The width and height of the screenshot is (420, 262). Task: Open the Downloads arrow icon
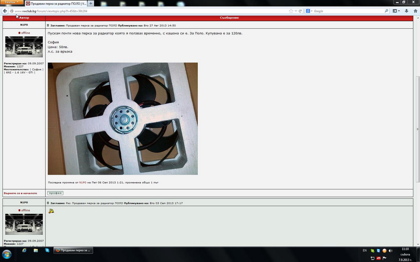point(406,11)
